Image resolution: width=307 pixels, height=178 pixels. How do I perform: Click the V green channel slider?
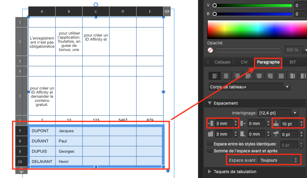(253, 5)
